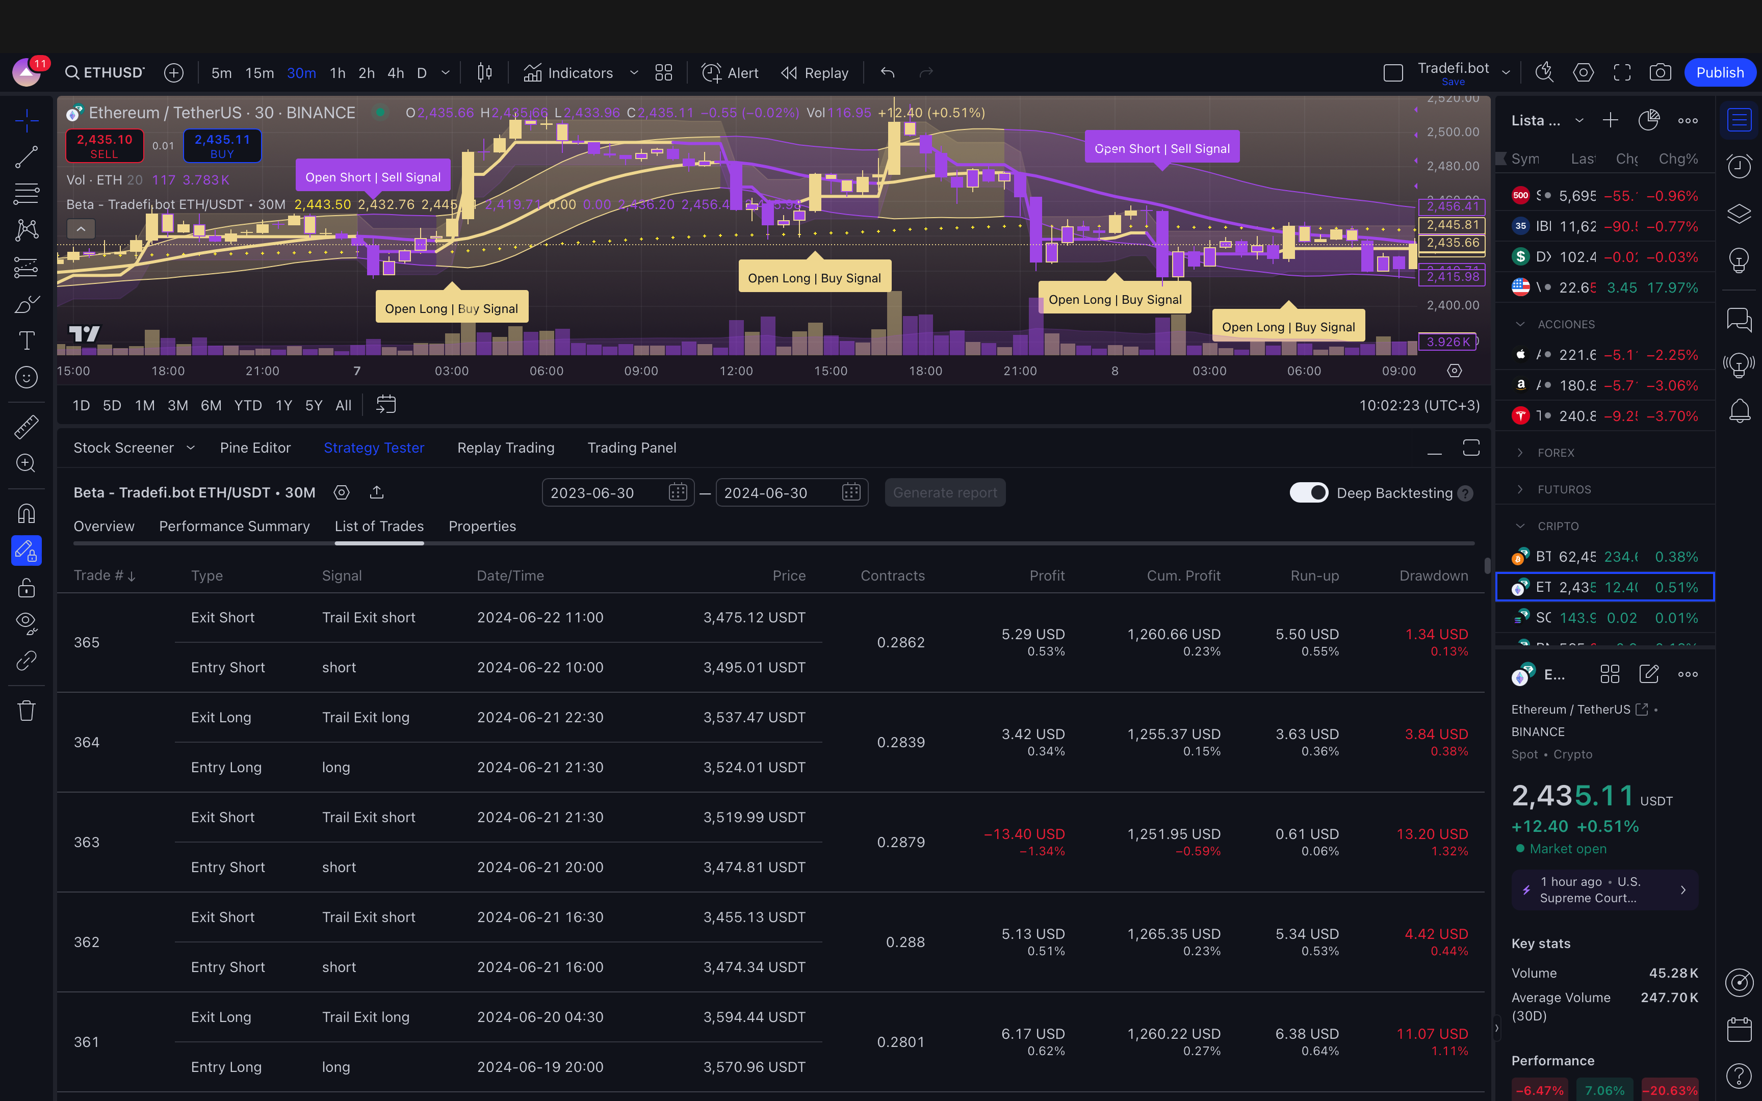
Task: Toggle hide all drawings eye icon
Action: [26, 622]
